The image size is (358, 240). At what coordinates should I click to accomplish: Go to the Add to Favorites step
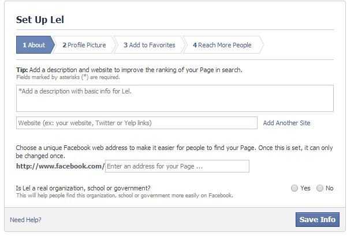pyautogui.click(x=149, y=45)
